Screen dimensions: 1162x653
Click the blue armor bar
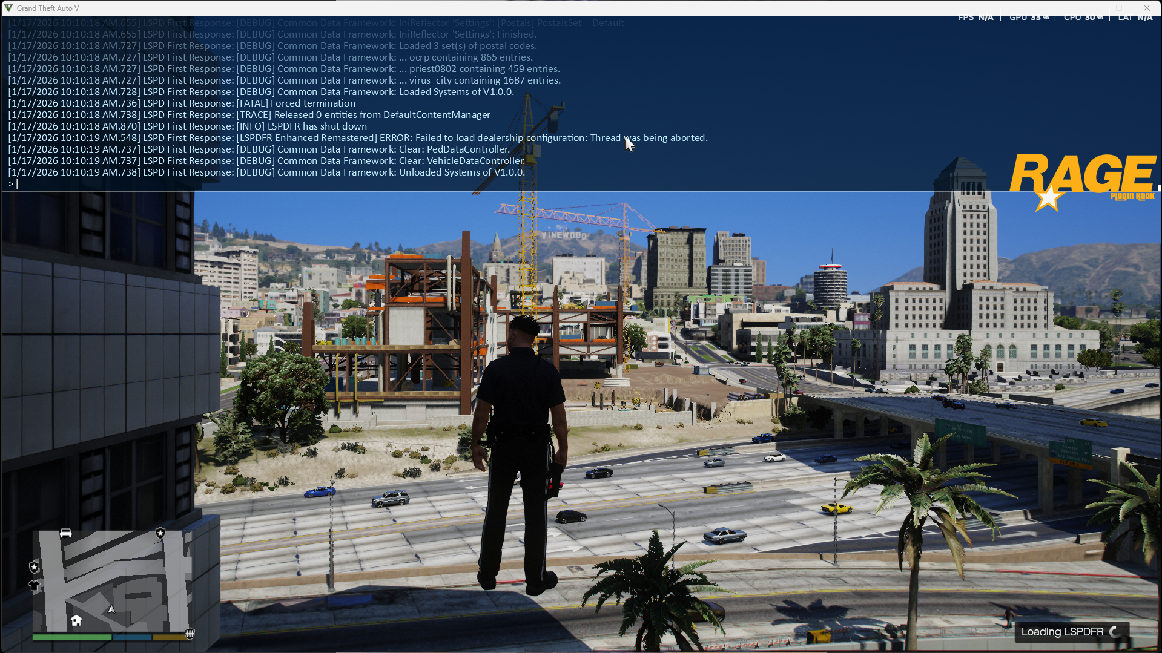point(132,637)
